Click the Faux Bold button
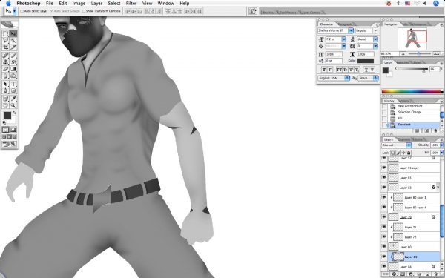 [x=324, y=70]
